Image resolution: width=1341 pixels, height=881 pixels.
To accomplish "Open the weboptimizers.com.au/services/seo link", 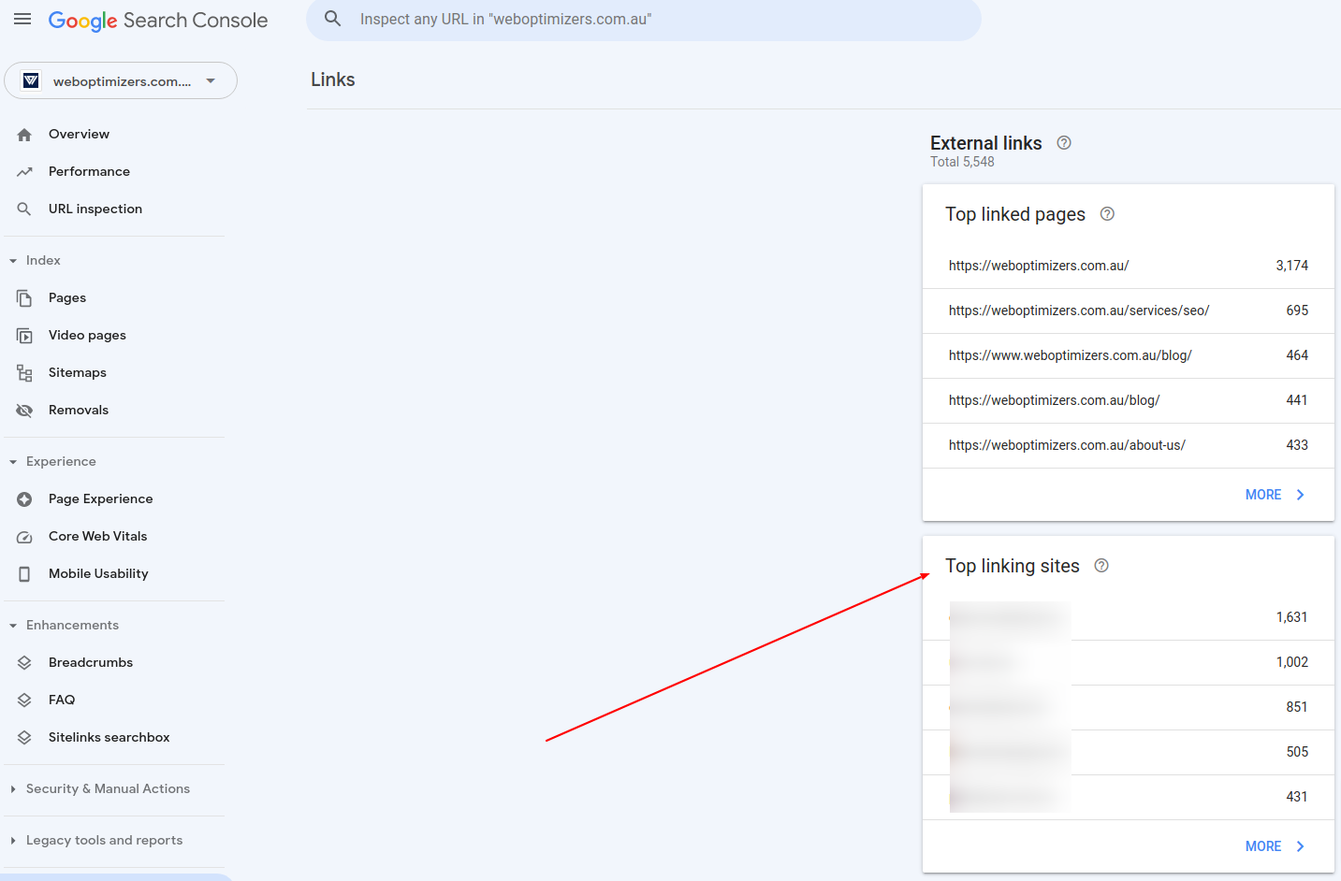I will [1079, 310].
